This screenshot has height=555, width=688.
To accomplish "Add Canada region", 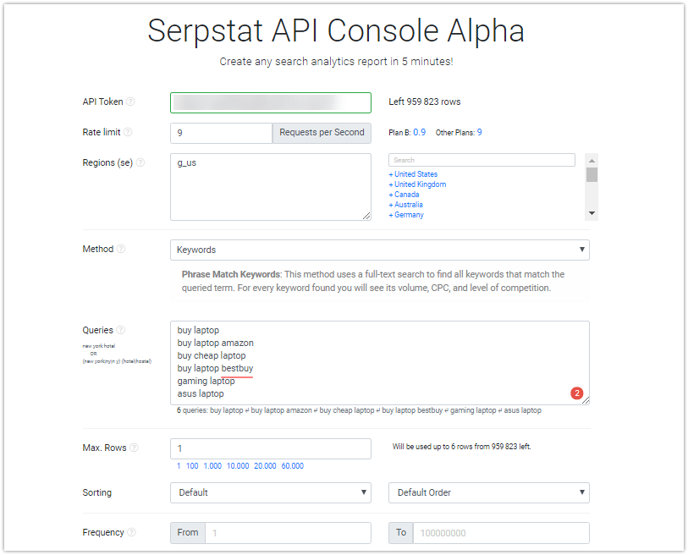I will (404, 195).
